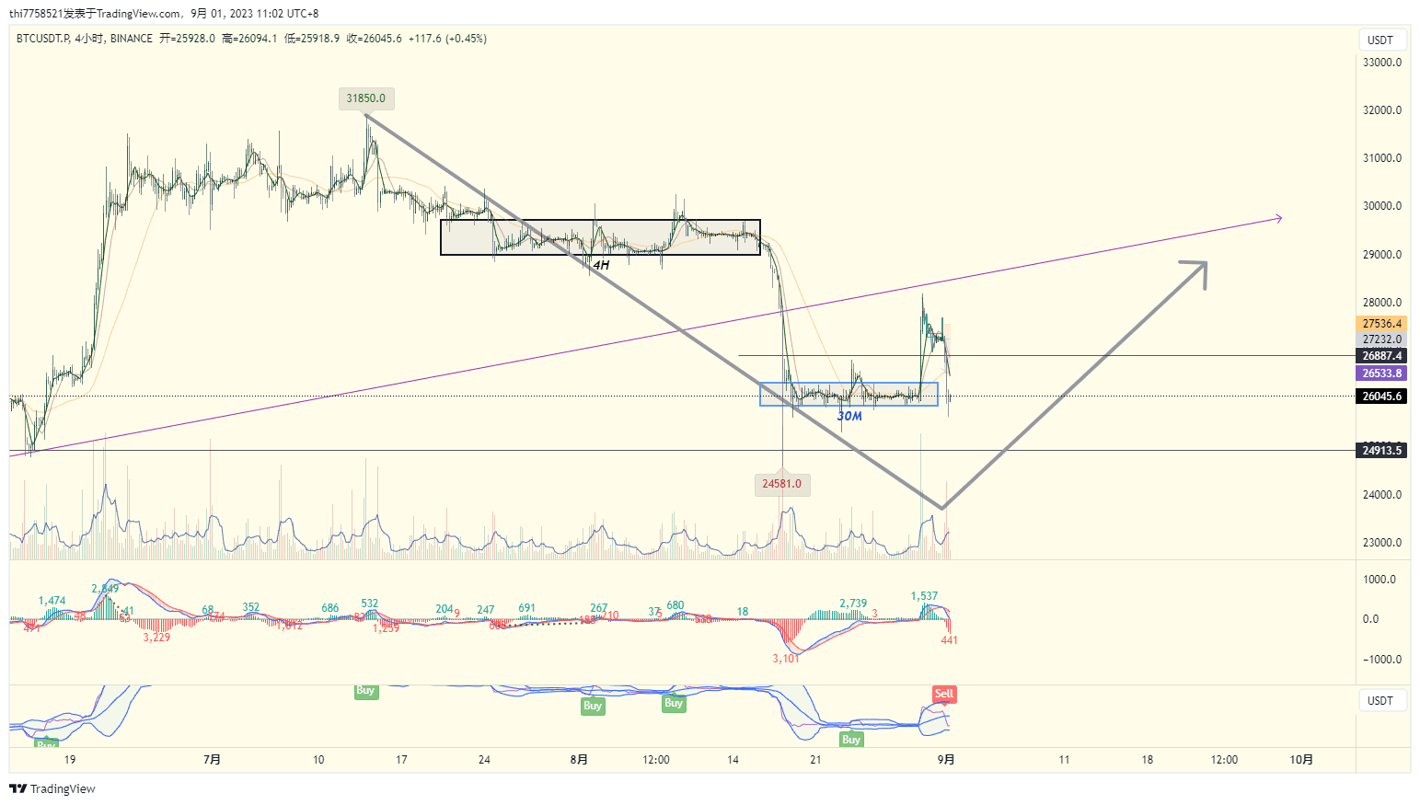Screen dimensions: 1420x805
Task: Click the Buy signal label near date 14
Action: (674, 704)
